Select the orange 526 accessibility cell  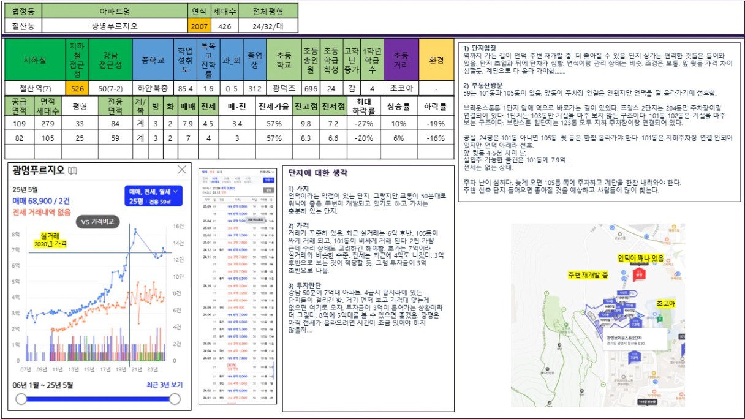point(78,88)
